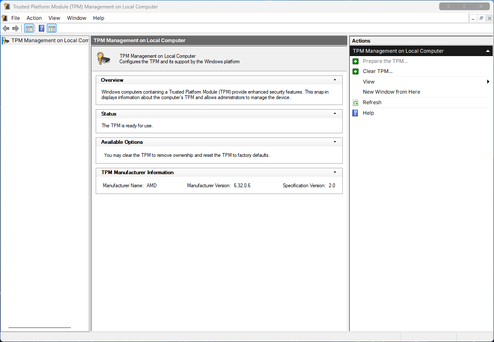
Task: Click the key and chip icon in header
Action: click(x=104, y=59)
